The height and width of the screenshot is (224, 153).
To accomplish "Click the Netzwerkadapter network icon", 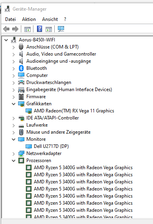I will tap(21, 153).
